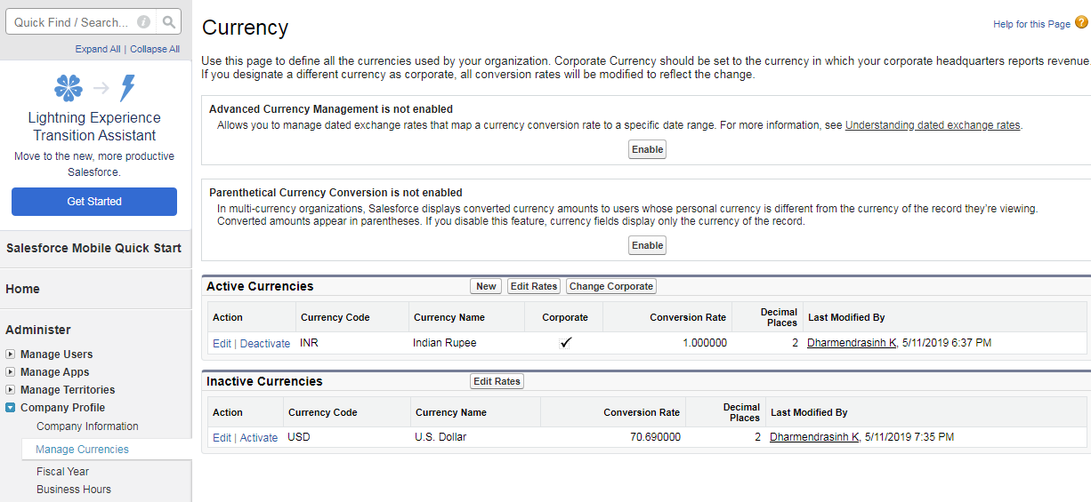Open the Fiscal Year menu item
Viewport: 1091px width, 502px height.
[x=62, y=472]
